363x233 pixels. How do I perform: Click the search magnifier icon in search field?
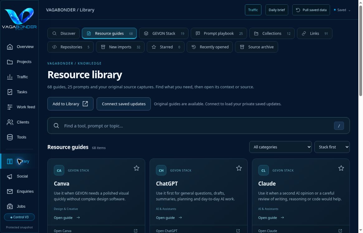(x=56, y=126)
